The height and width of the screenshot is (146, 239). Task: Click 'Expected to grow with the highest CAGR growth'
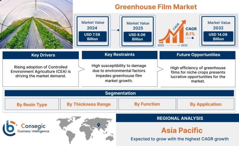pos(180,139)
